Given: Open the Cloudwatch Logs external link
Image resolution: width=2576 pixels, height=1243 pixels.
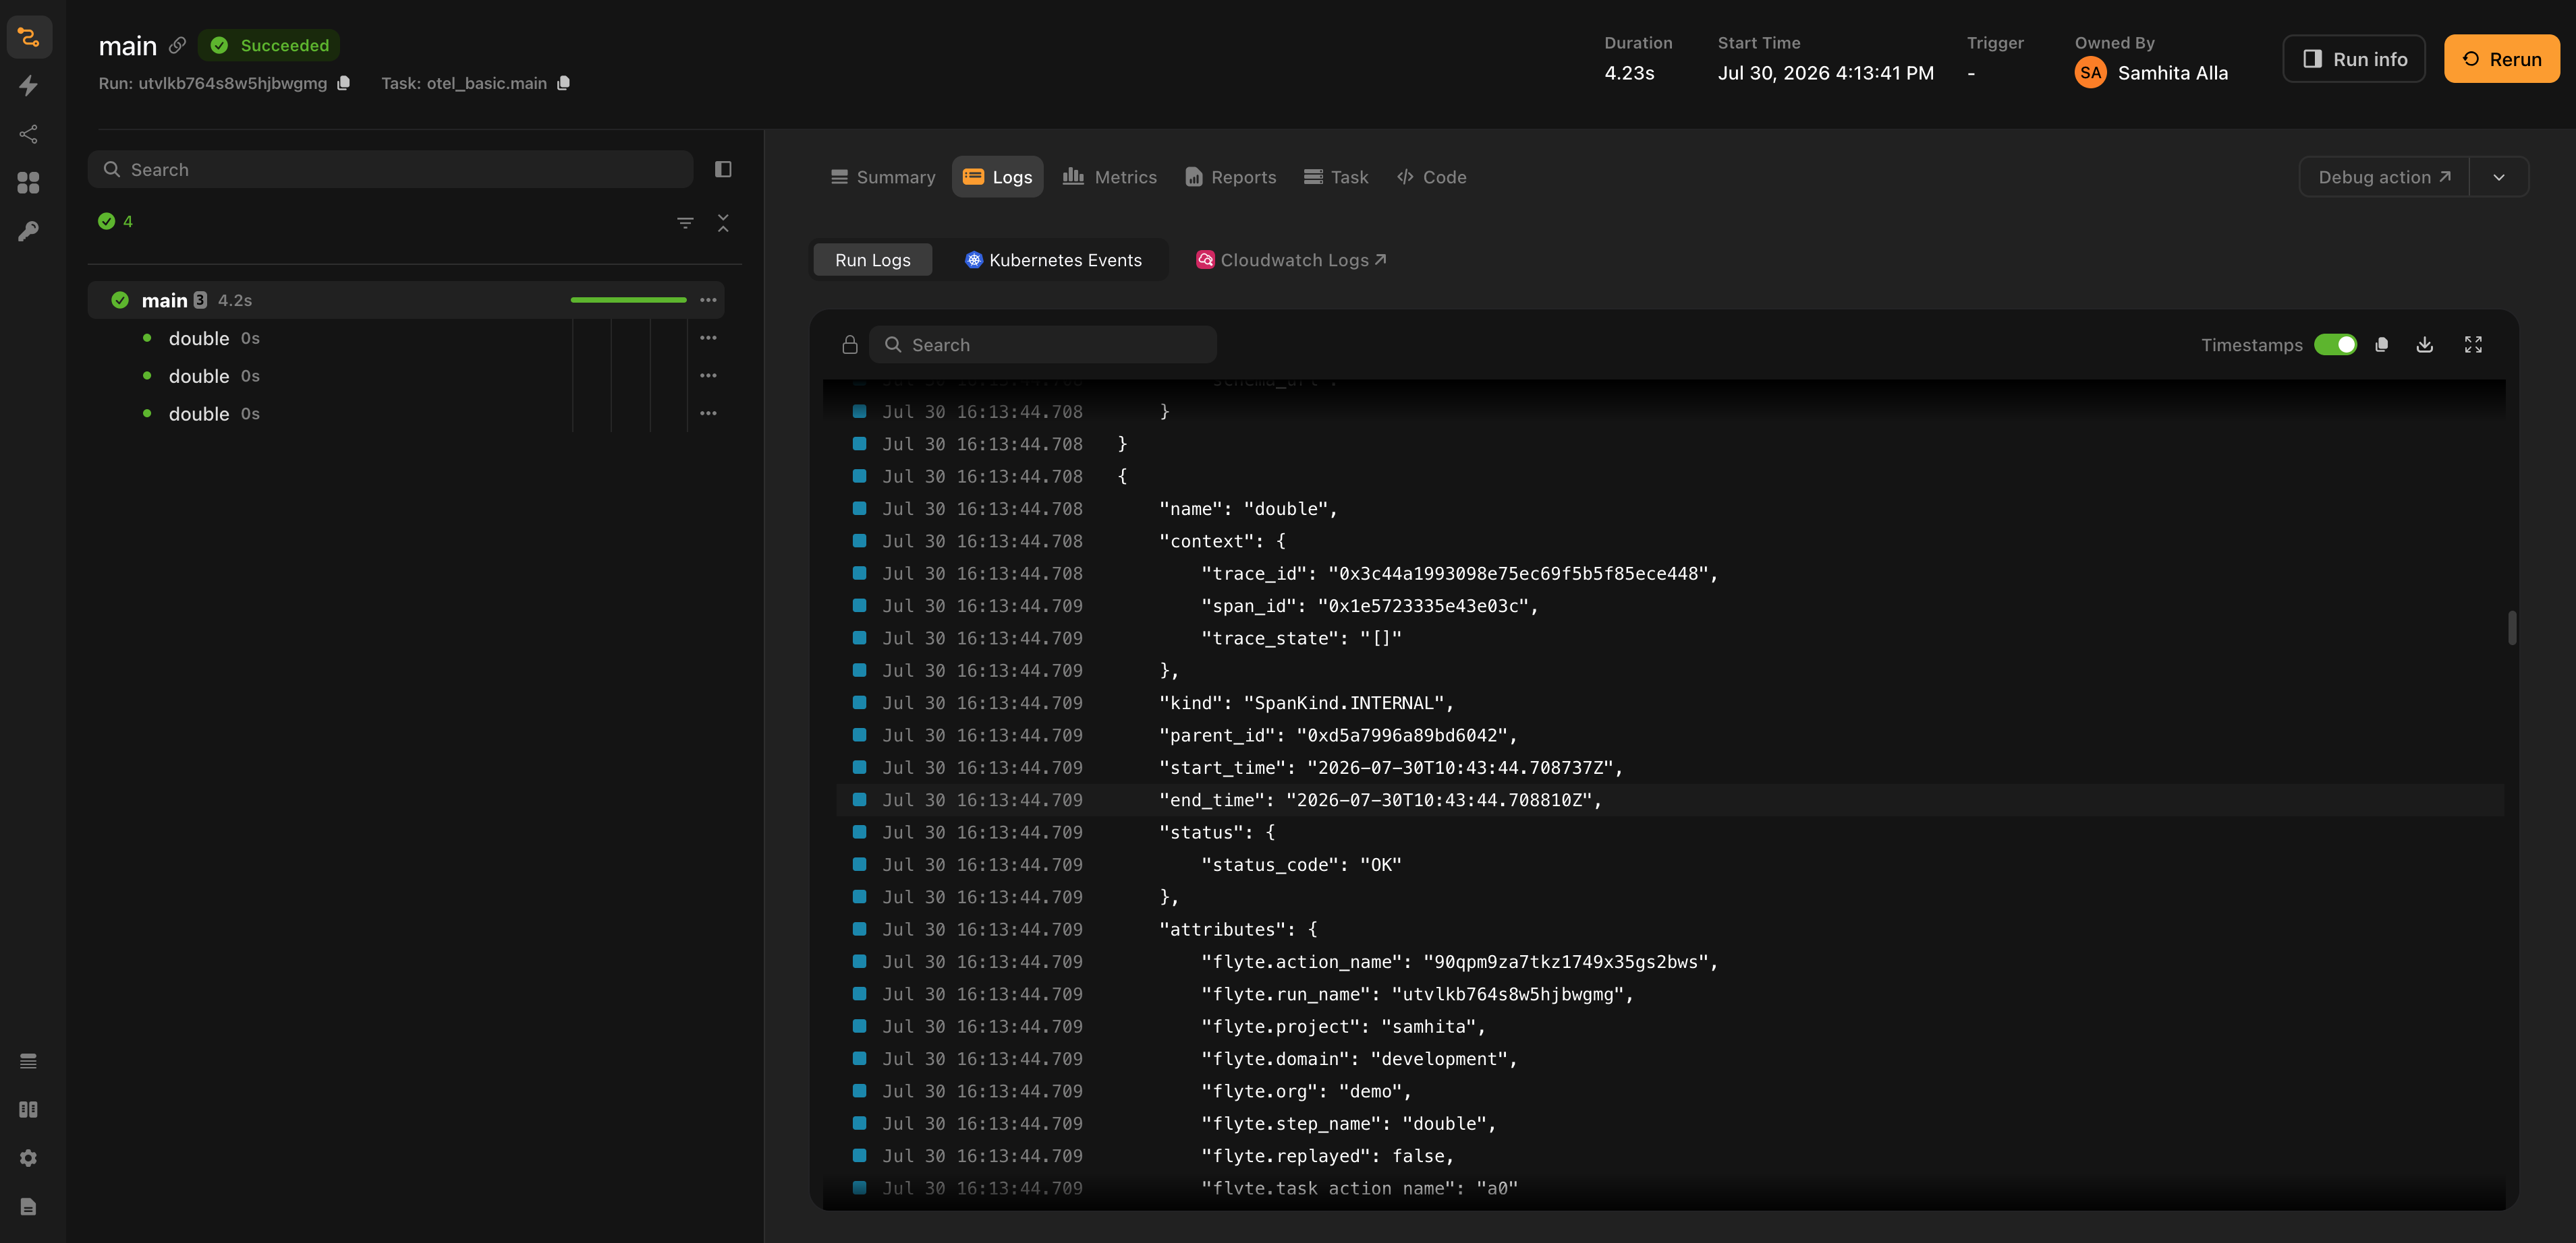Looking at the screenshot, I should 1291,260.
